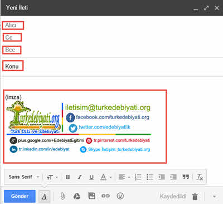Viewport: 223px width, 204px height.
Task: Open text color picker
Action: 106,177
